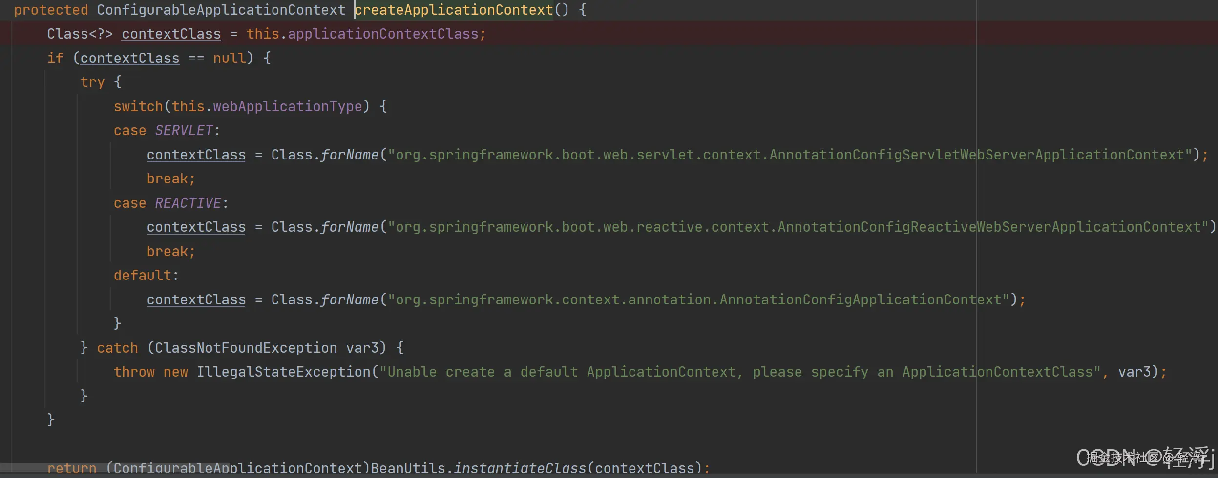Image resolution: width=1218 pixels, height=478 pixels.
Task: Click contextClass assignment in the default case
Action: (x=196, y=299)
